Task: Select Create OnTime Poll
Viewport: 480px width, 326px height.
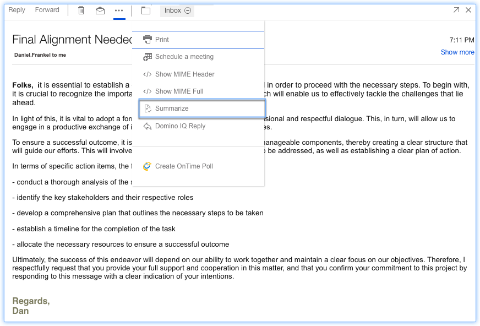Action: [x=198, y=166]
